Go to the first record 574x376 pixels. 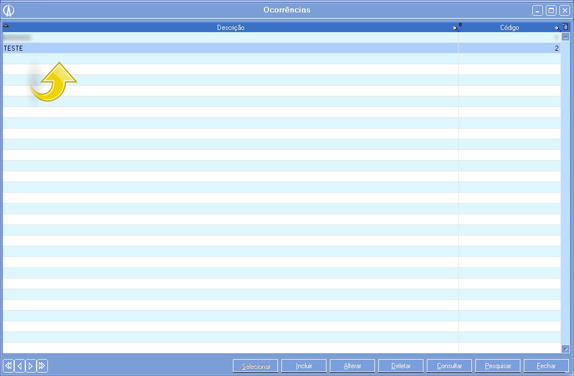tap(8, 366)
